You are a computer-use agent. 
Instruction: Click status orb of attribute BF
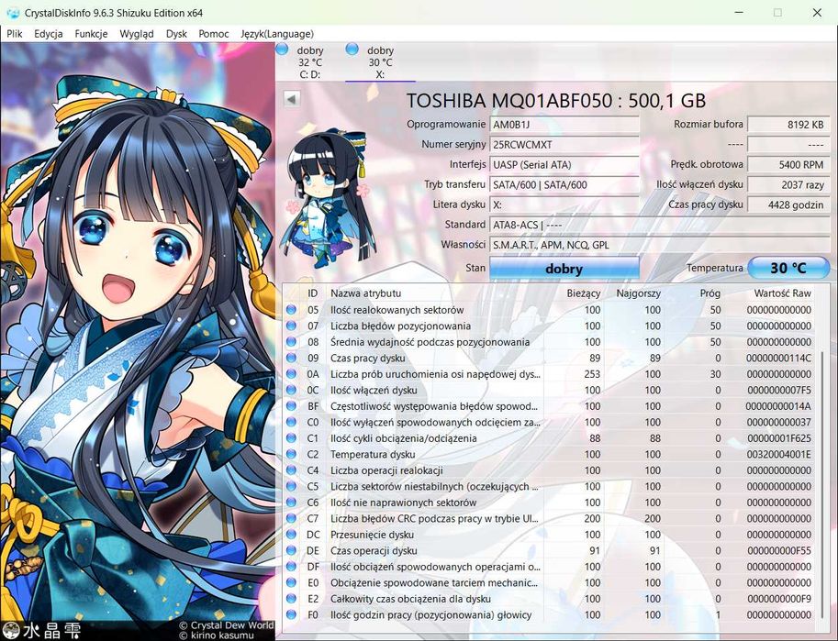291,406
